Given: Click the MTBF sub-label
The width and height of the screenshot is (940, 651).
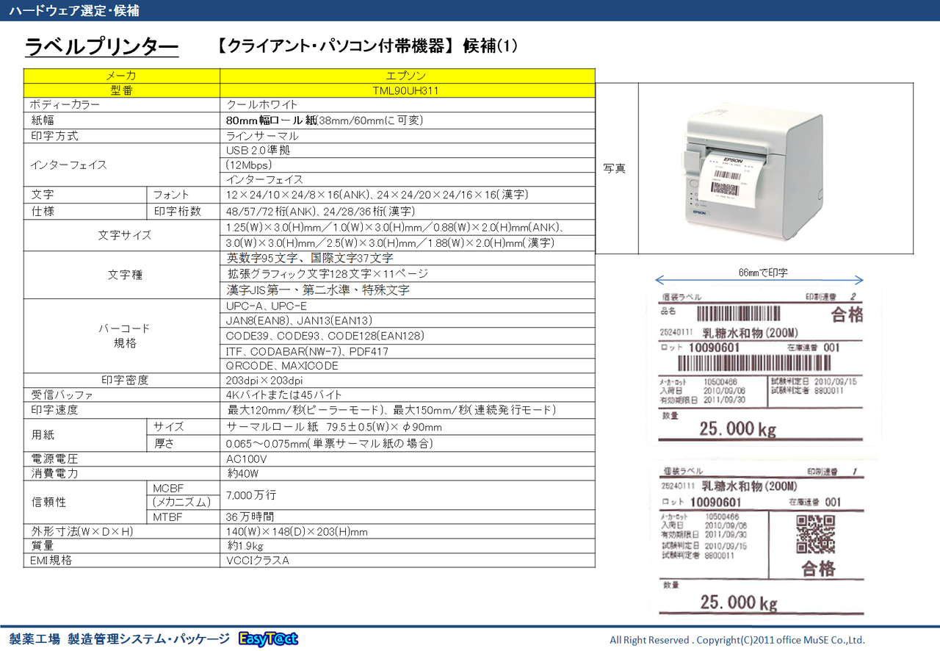Looking at the screenshot, I should (167, 517).
